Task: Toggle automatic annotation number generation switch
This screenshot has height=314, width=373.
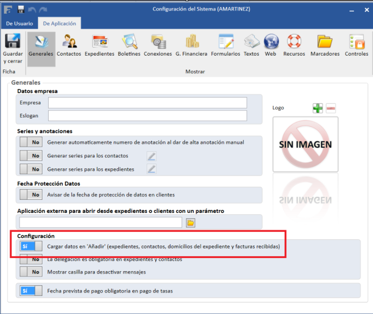Action: [31, 142]
